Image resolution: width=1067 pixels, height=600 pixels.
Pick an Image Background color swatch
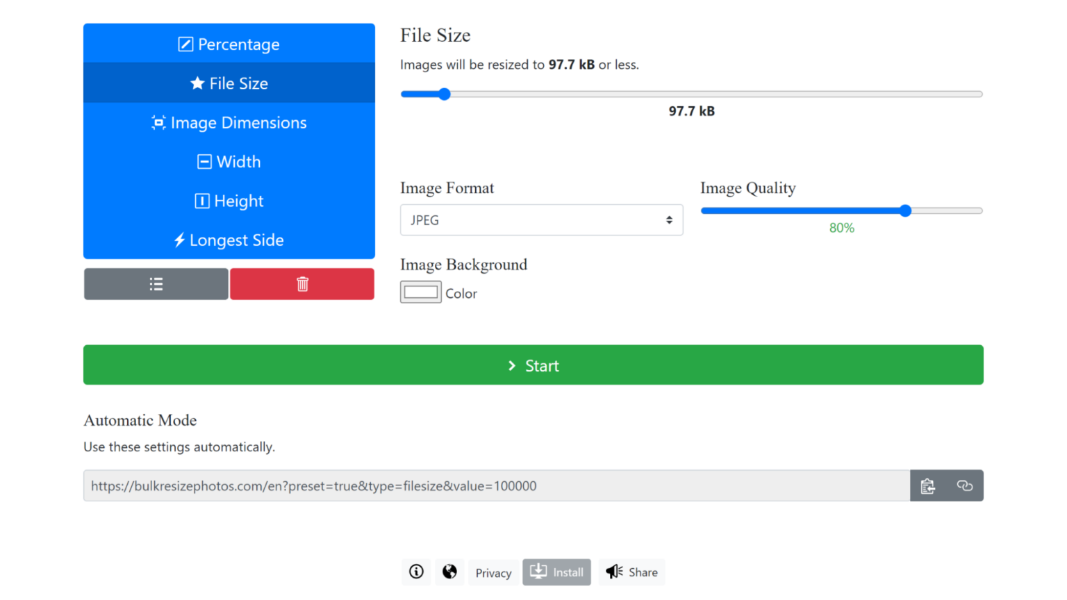(420, 292)
